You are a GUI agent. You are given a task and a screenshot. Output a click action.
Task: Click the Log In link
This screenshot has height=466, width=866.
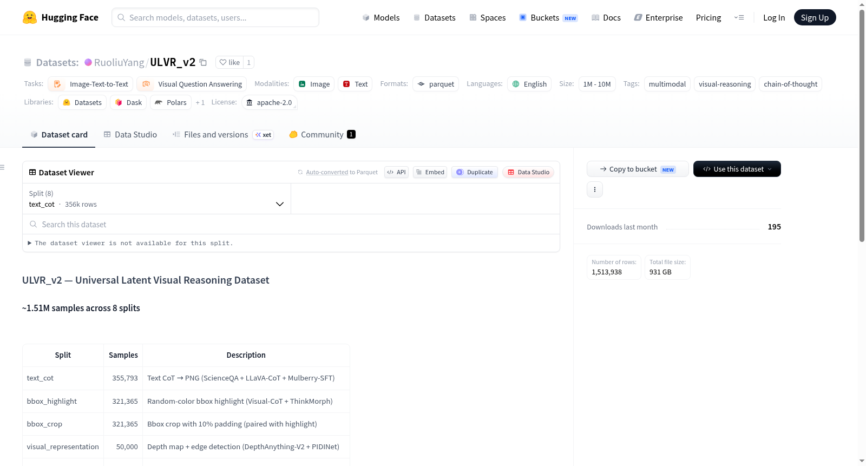click(774, 17)
